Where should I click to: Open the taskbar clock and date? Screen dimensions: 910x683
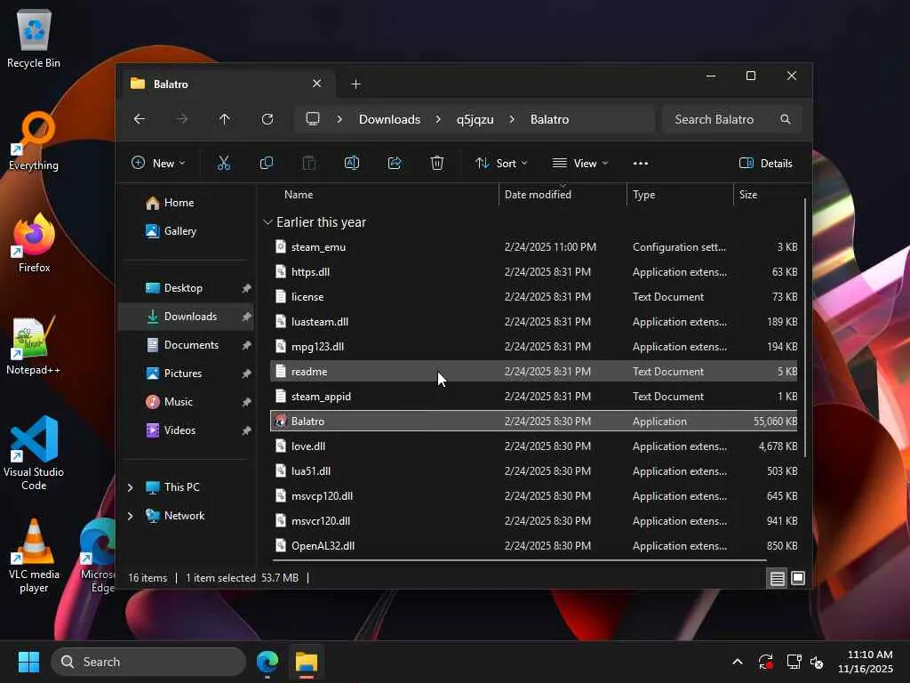tap(866, 662)
